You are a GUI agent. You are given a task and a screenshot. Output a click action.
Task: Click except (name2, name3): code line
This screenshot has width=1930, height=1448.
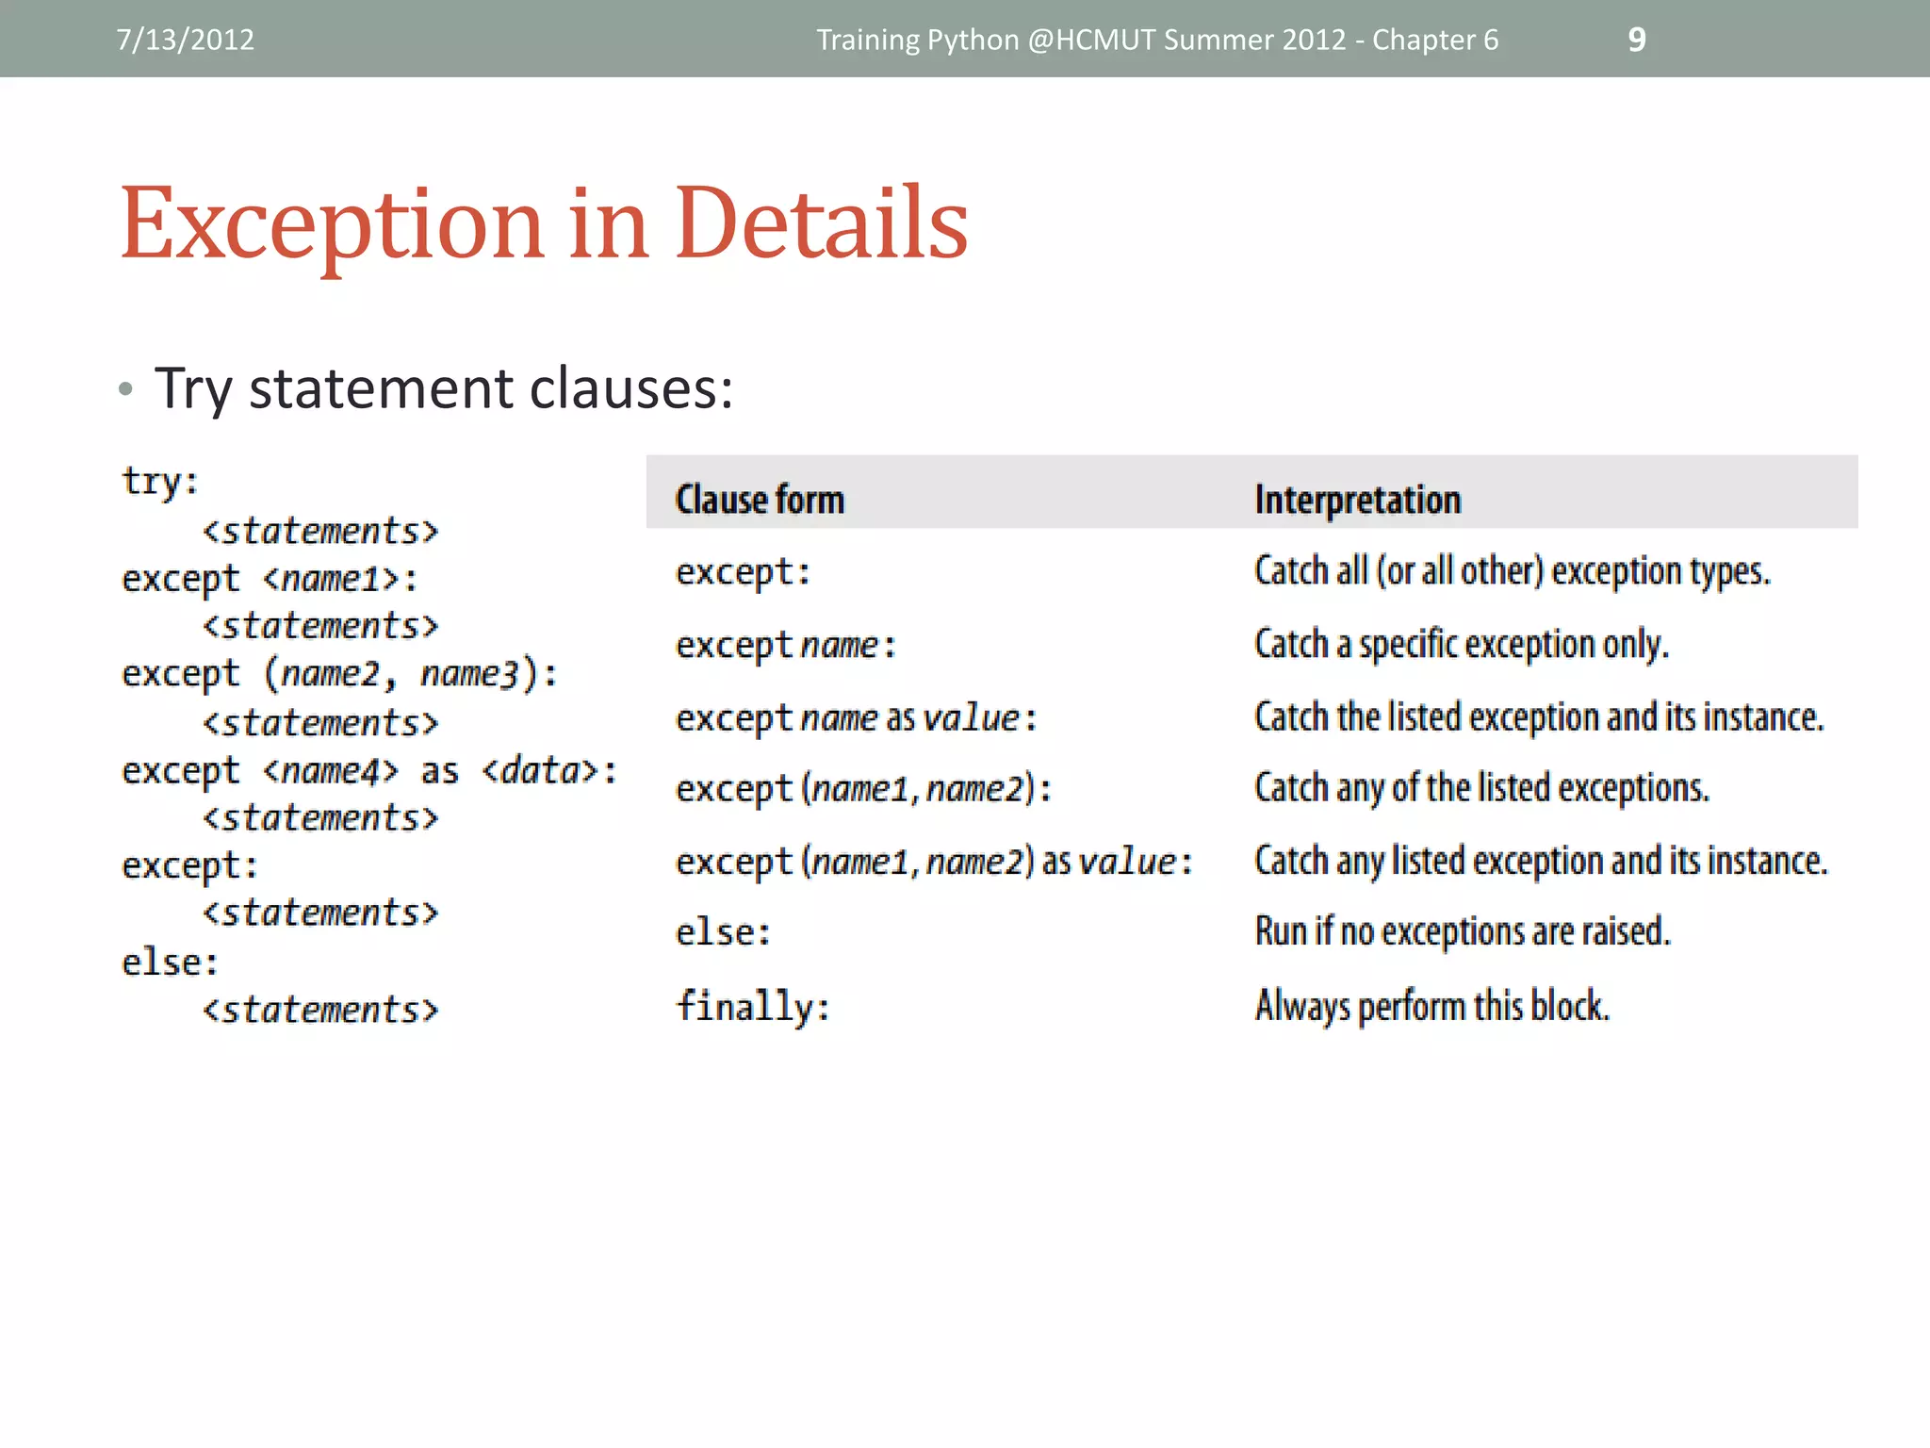(340, 675)
